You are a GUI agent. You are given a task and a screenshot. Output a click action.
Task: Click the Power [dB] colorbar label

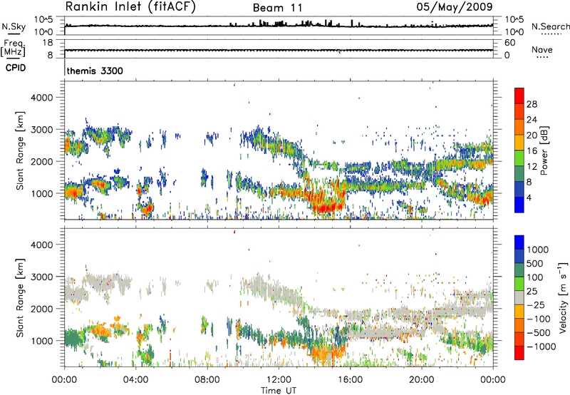click(x=544, y=150)
